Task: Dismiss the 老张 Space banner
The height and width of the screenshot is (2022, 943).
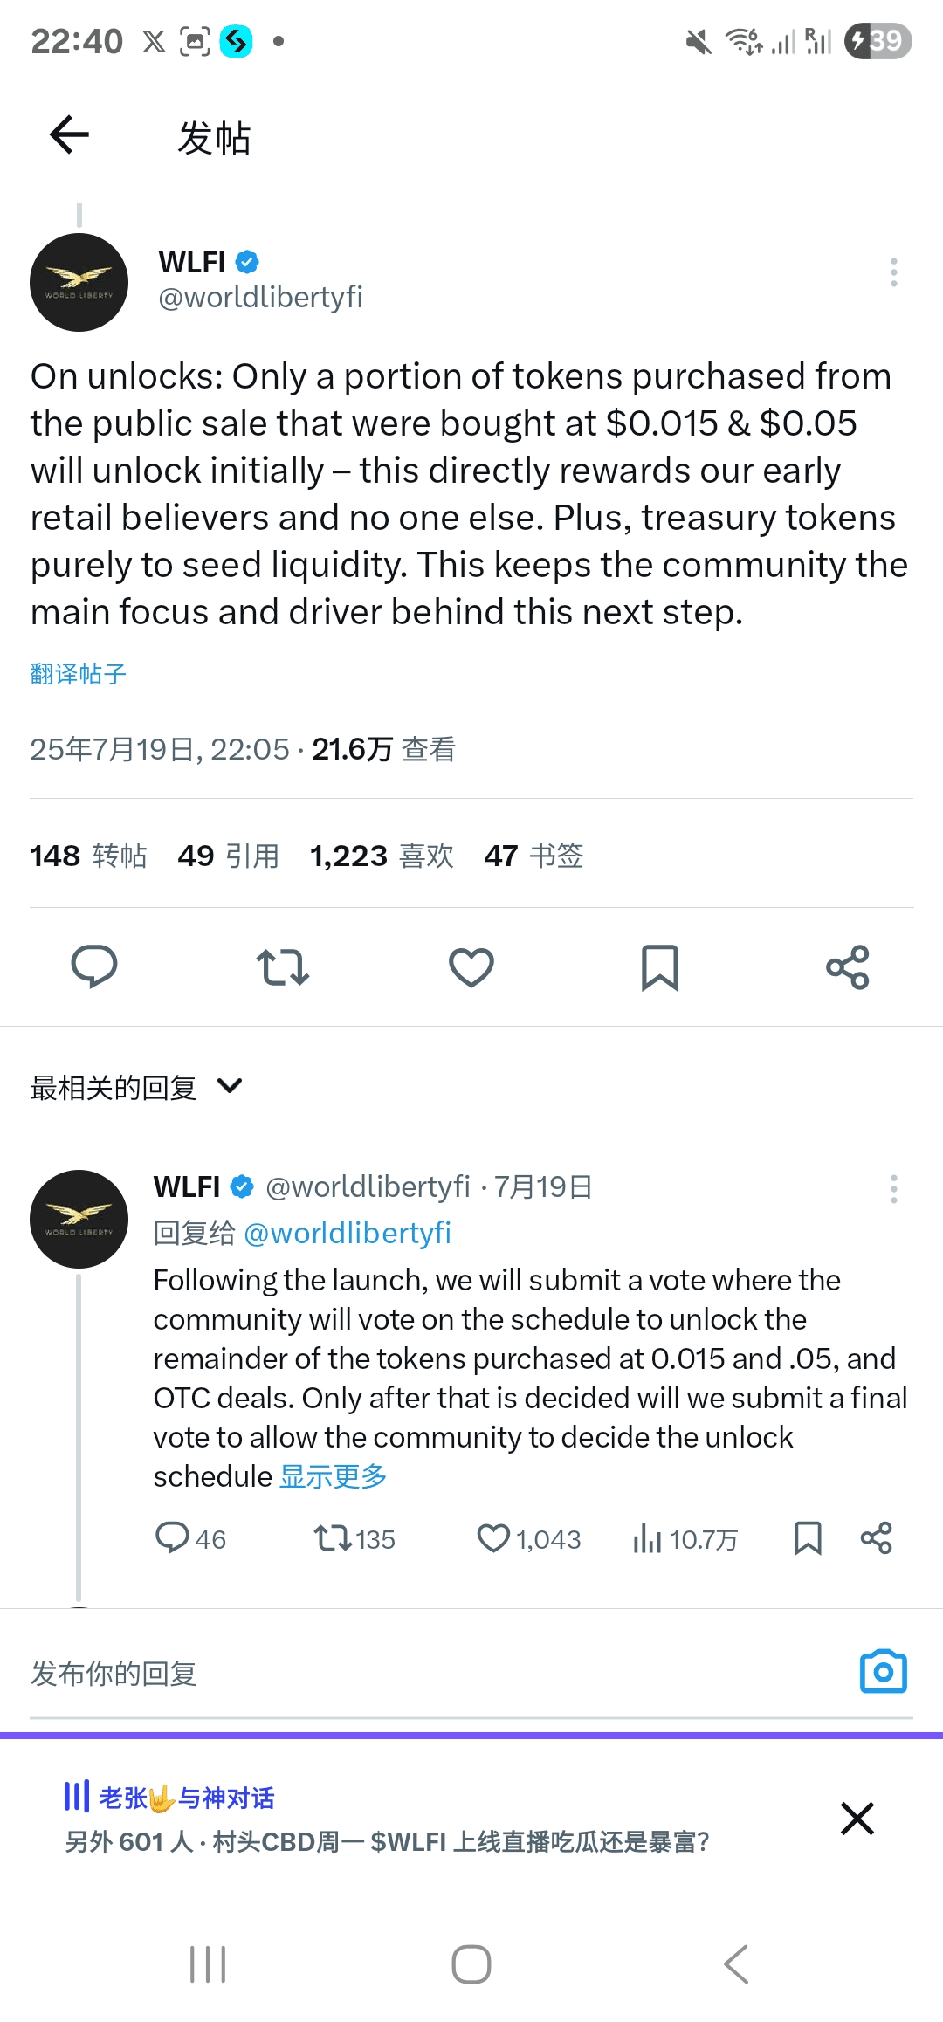Action: pyautogui.click(x=857, y=1819)
